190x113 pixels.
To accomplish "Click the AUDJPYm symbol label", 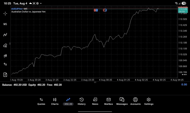I will (x=17, y=9).
